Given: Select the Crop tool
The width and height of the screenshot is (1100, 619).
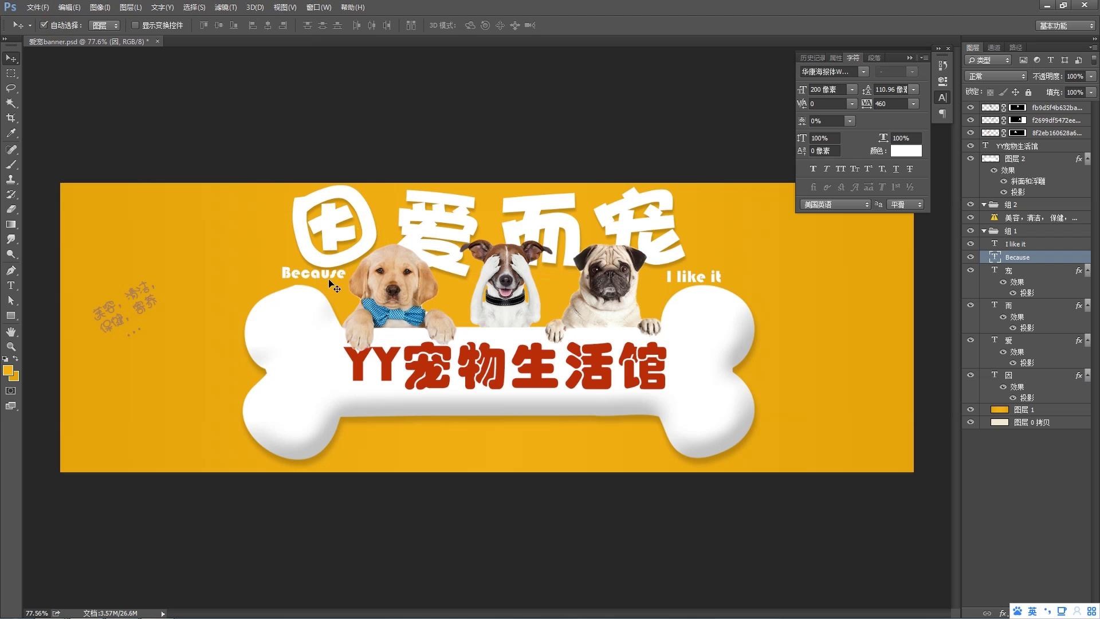Looking at the screenshot, I should pyautogui.click(x=11, y=118).
